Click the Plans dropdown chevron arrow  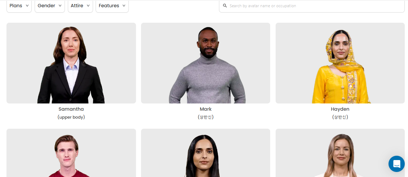[x=27, y=6]
